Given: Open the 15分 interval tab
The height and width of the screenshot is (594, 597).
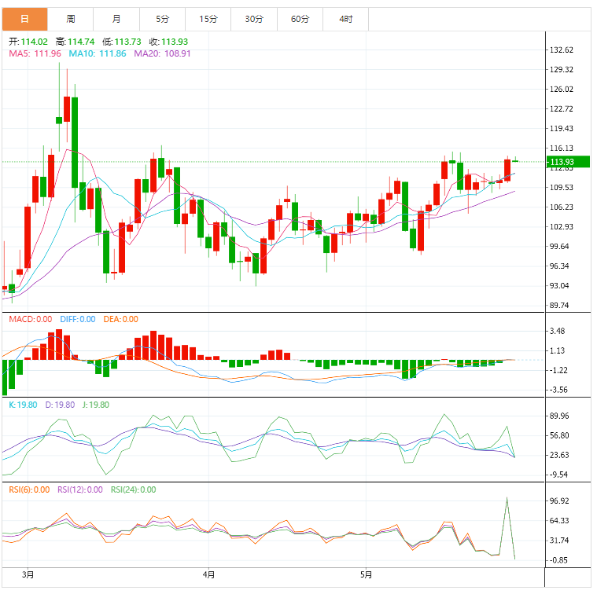Looking at the screenshot, I should pos(208,19).
